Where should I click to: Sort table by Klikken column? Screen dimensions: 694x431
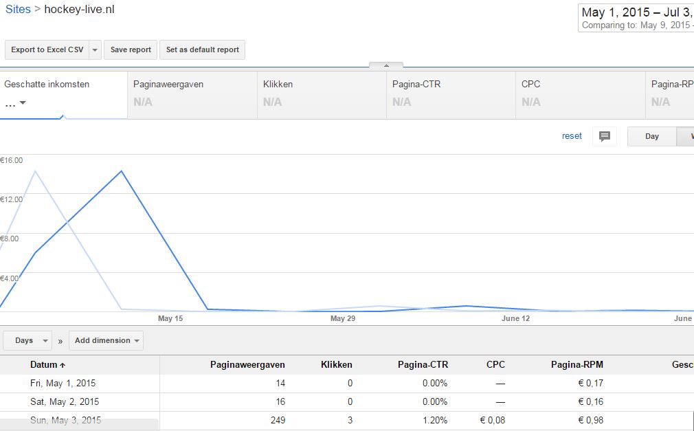coord(337,365)
